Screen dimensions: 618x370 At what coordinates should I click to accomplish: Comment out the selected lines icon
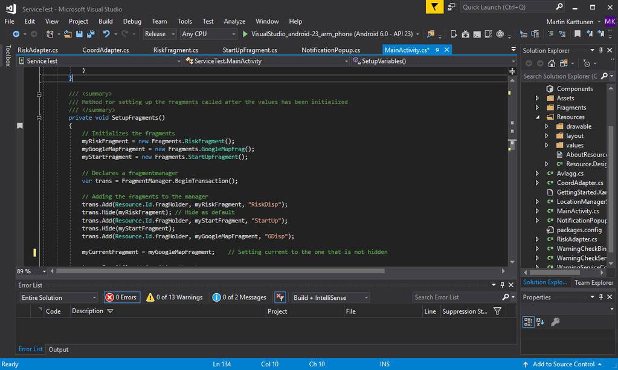[550, 34]
